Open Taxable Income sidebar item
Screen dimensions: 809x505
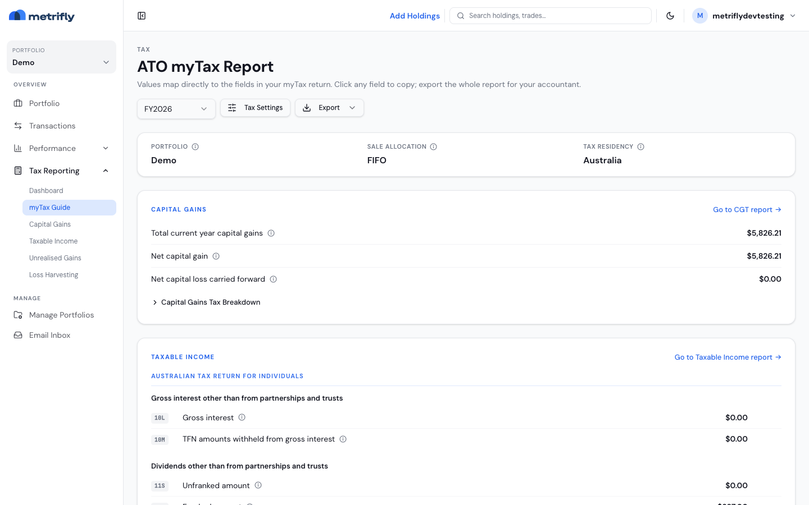click(x=69, y=241)
